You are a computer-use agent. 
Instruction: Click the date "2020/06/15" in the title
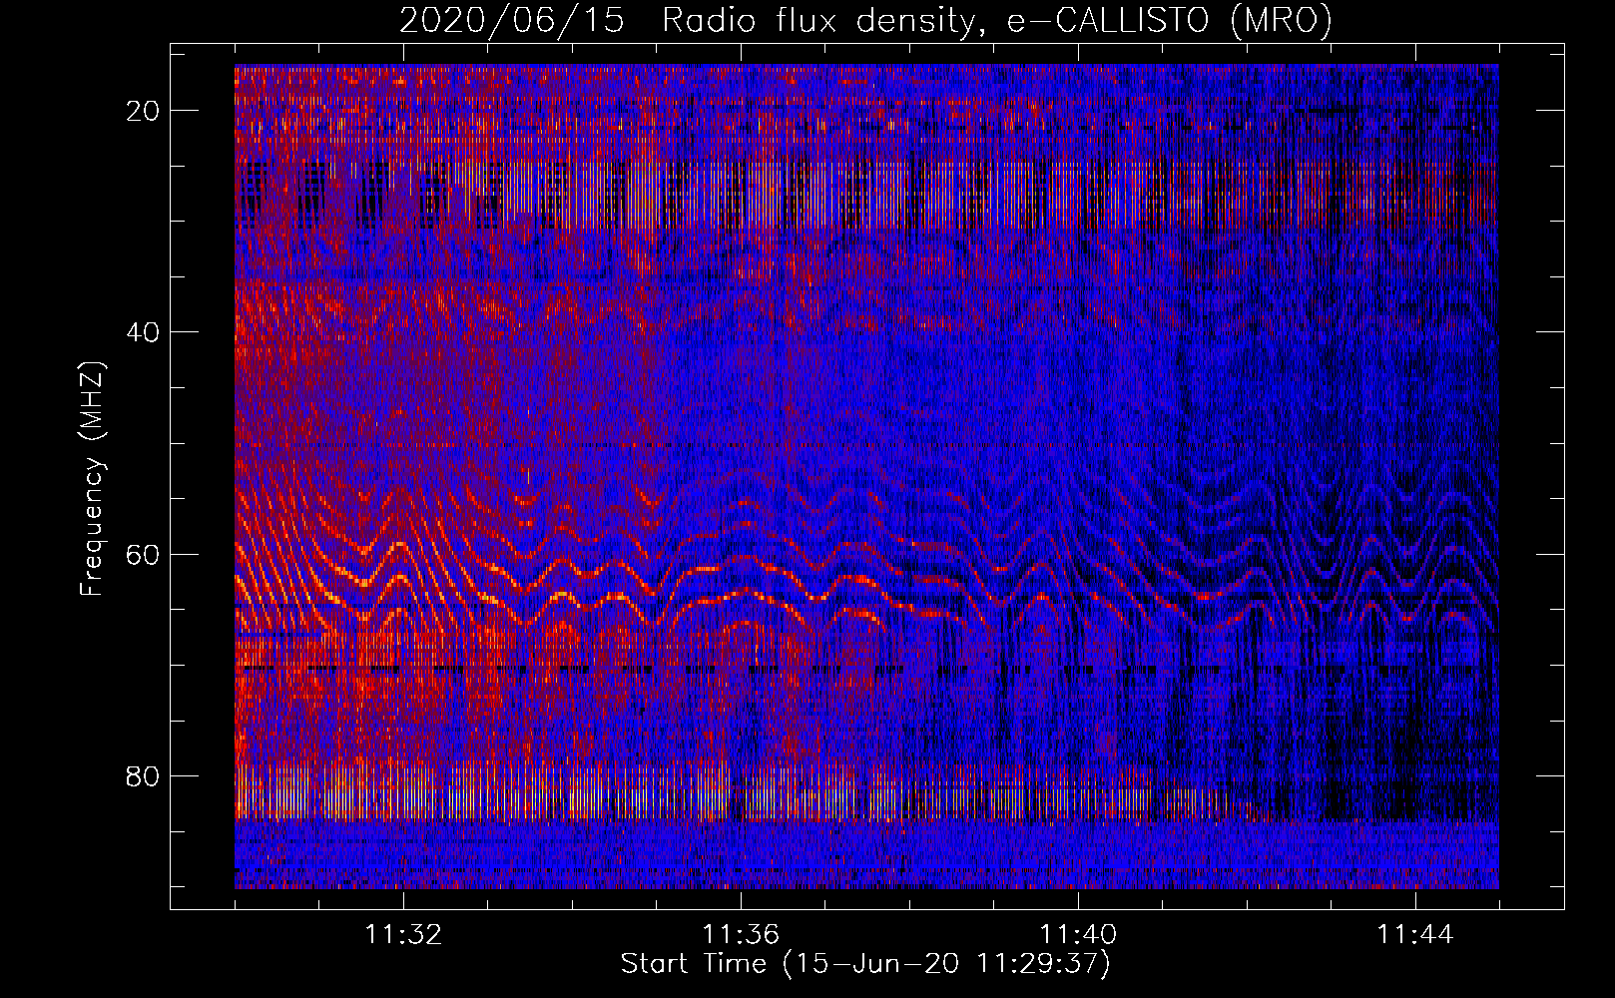[512, 20]
